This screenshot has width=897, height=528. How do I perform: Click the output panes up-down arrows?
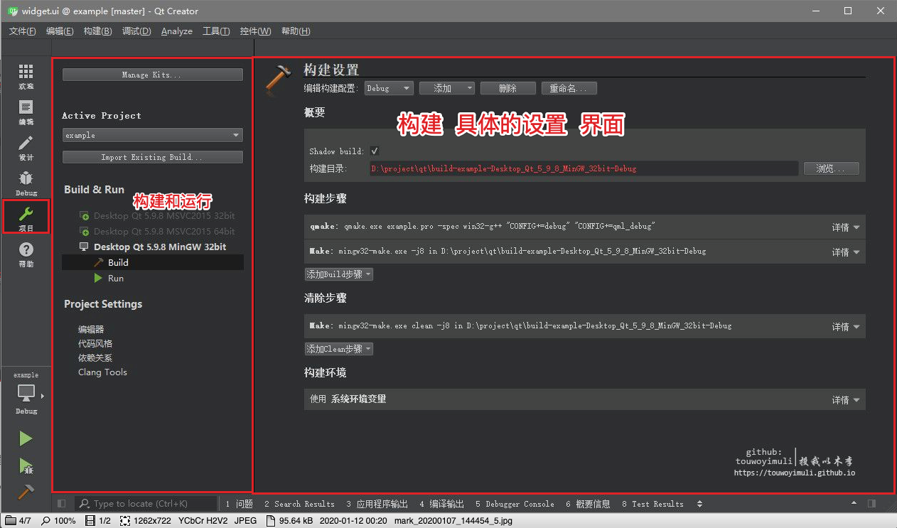[x=699, y=504]
